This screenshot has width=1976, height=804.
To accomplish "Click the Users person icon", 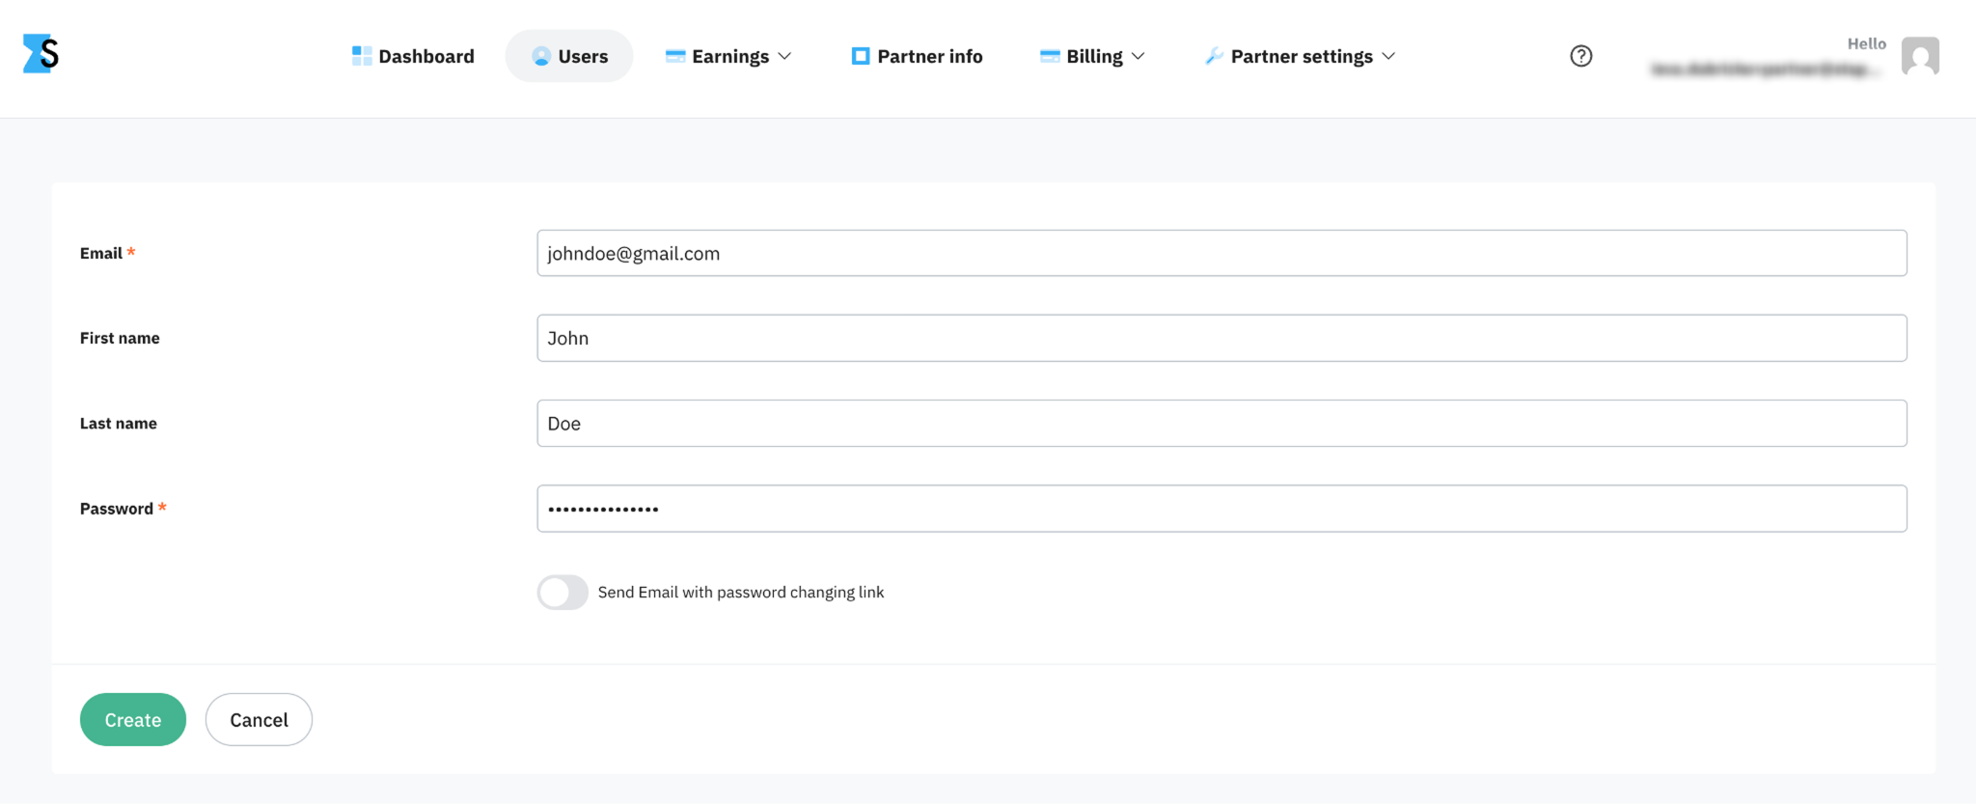I will coord(541,56).
